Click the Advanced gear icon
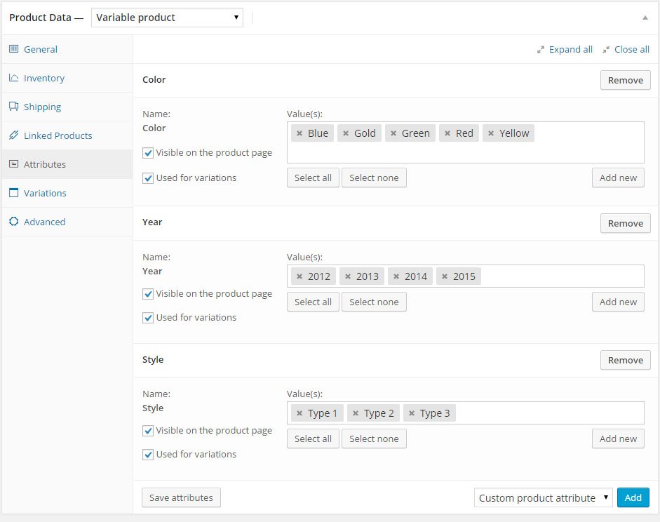Image resolution: width=660 pixels, height=522 pixels. (13, 222)
